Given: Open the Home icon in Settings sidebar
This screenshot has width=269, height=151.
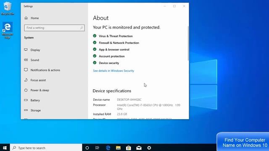Looking at the screenshot, I should point(26,18).
